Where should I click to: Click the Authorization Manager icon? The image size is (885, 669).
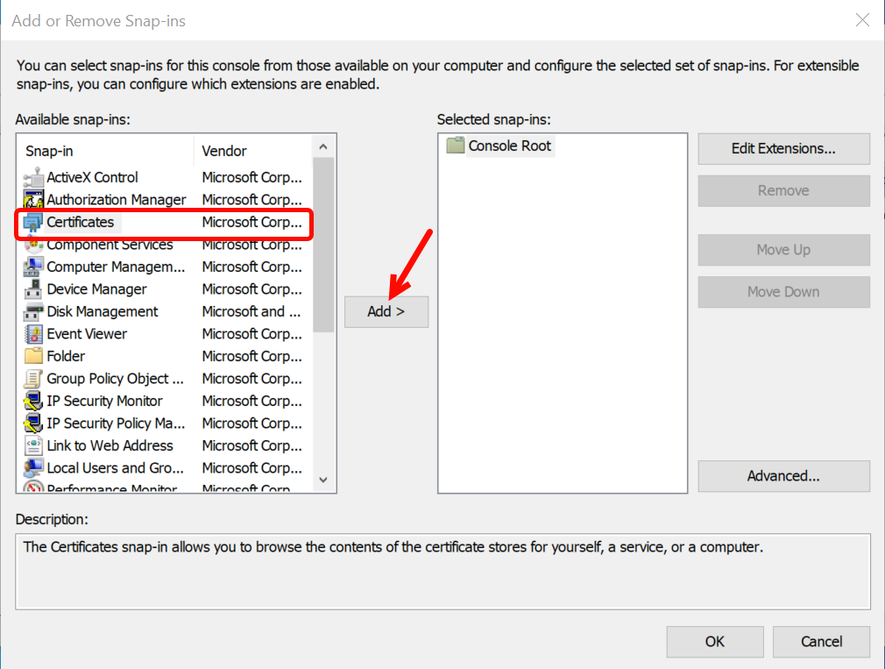pos(33,200)
